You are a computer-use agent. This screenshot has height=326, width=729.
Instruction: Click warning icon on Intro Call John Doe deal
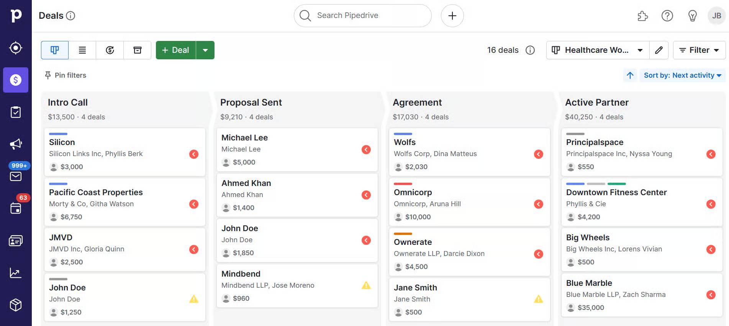tap(194, 299)
